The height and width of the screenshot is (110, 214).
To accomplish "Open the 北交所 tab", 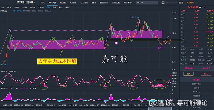I will (73, 3).
